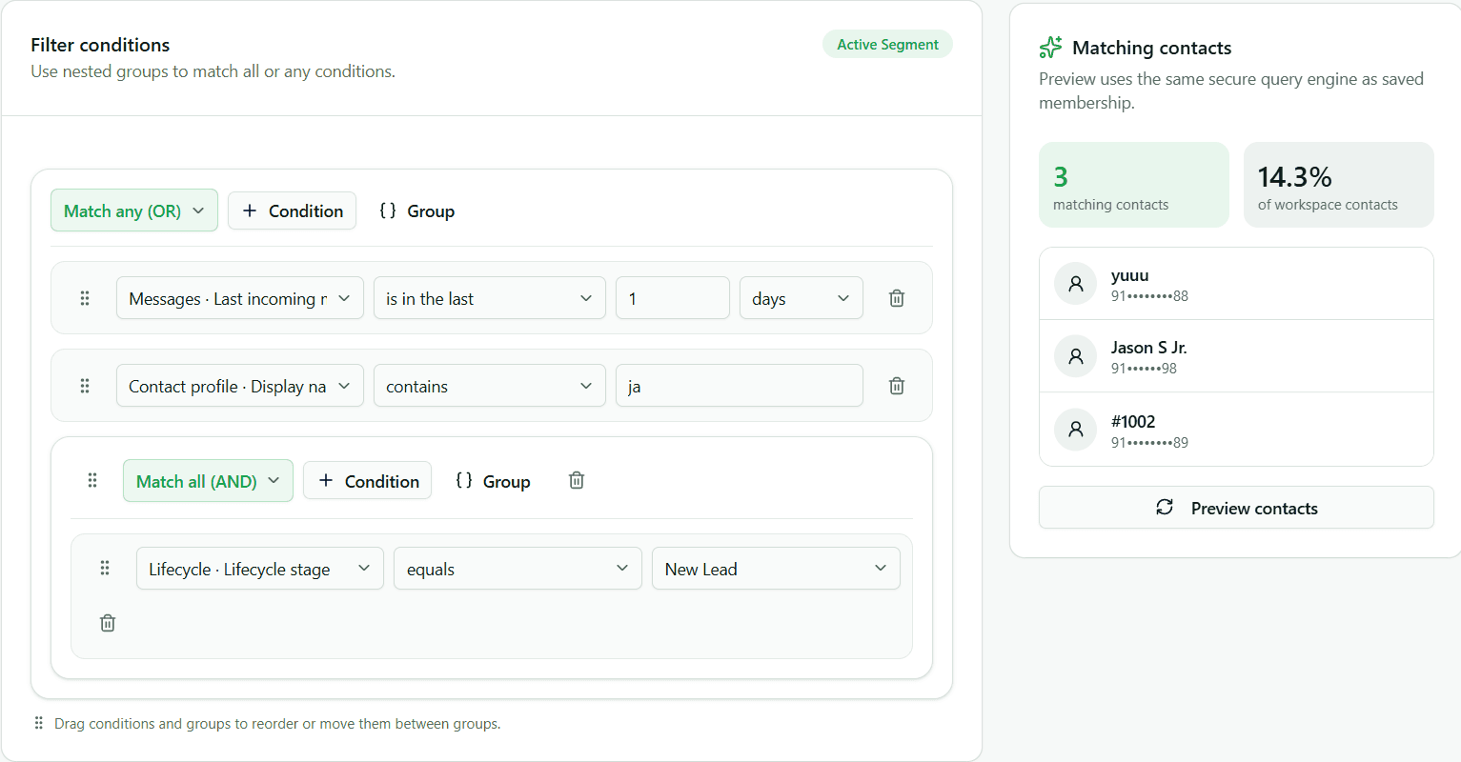Click the avatar icon for Jason S Jr.
This screenshot has height=762, width=1461.
(x=1076, y=356)
